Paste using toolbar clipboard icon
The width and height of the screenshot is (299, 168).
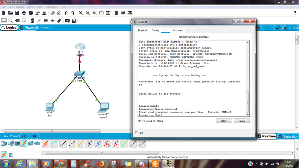[x=59, y=13]
